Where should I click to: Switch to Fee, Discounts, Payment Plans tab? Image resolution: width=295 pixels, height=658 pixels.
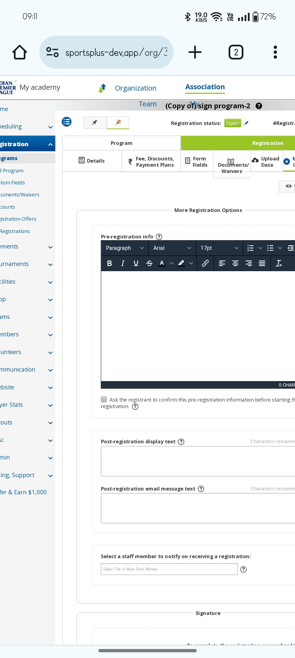151,162
